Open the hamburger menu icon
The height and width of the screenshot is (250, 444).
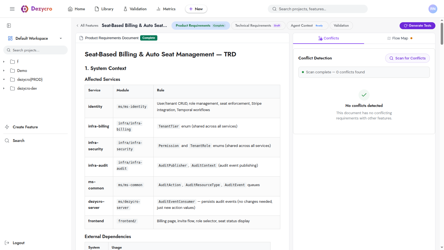pyautogui.click(x=12, y=9)
